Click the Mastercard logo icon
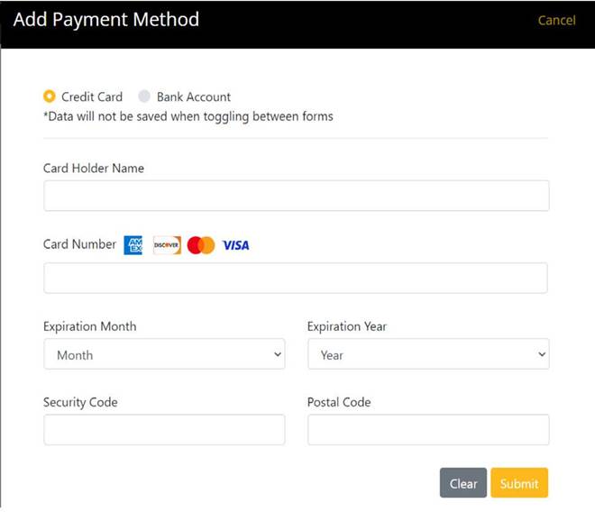Image resolution: width=595 pixels, height=521 pixels. [x=201, y=245]
